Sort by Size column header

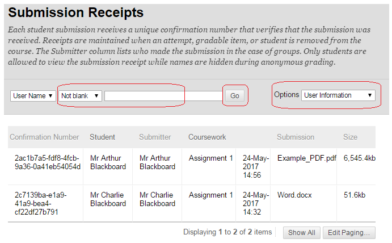(x=350, y=137)
